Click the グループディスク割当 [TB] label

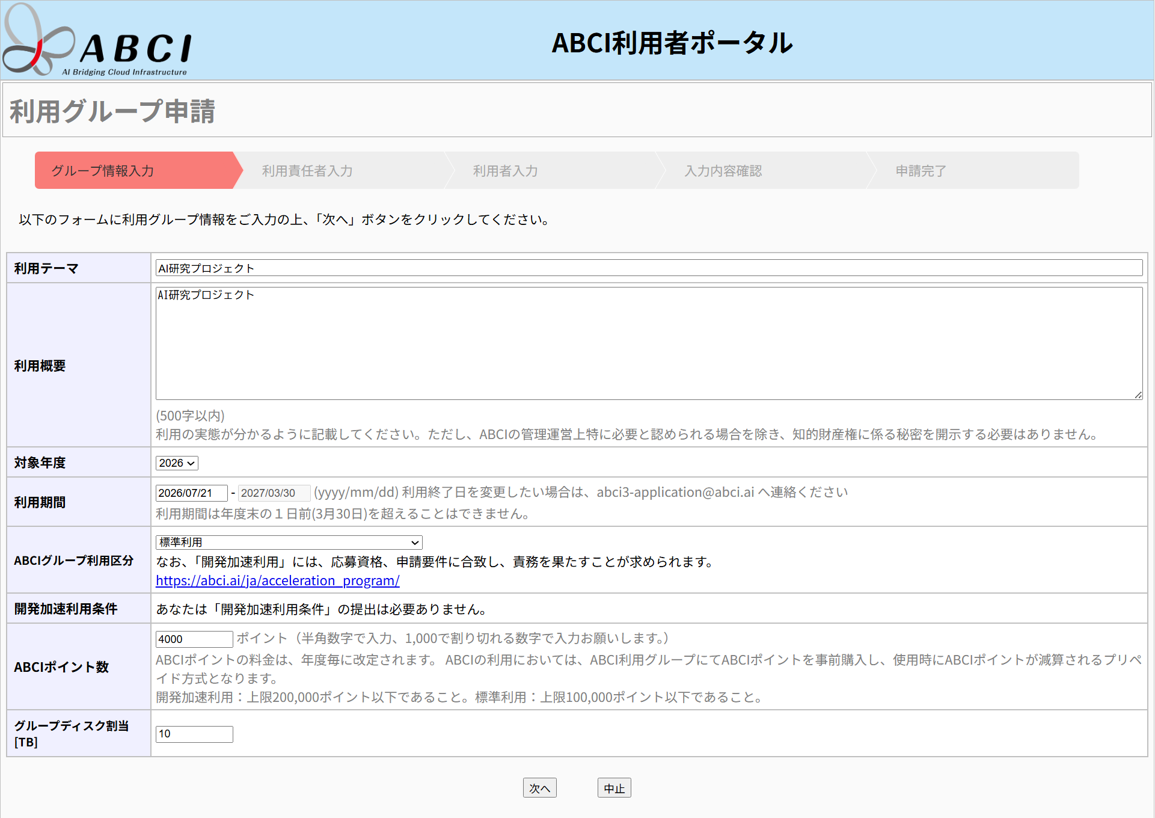coord(72,734)
